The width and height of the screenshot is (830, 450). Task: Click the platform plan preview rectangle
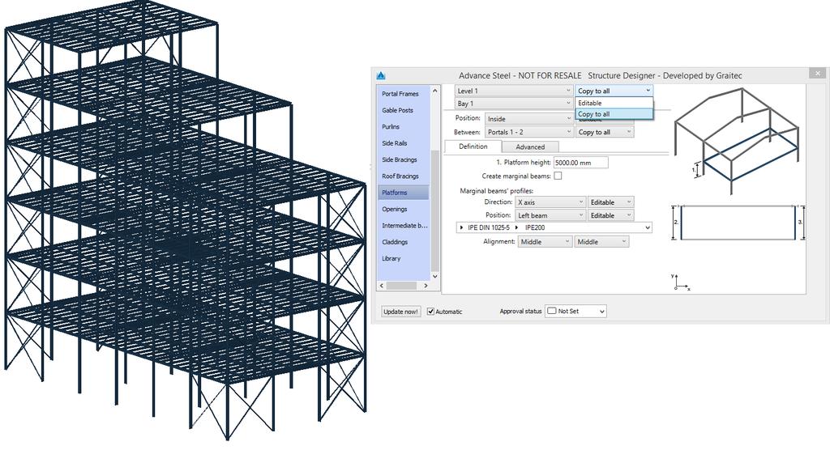point(738,223)
